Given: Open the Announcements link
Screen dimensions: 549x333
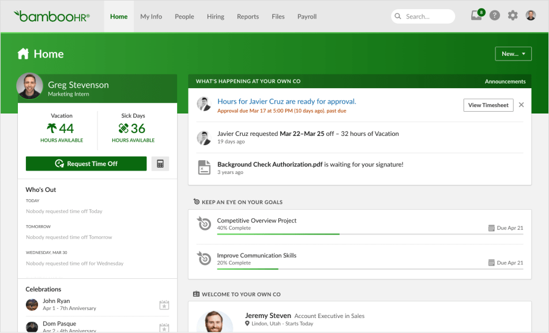Looking at the screenshot, I should [505, 81].
